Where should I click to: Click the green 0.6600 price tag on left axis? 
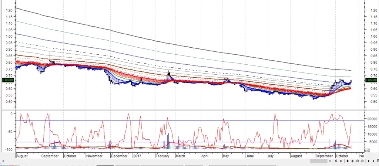pyautogui.click(x=7, y=80)
